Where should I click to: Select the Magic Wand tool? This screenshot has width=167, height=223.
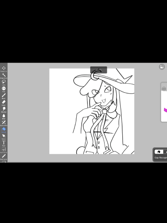pyautogui.click(x=4, y=76)
